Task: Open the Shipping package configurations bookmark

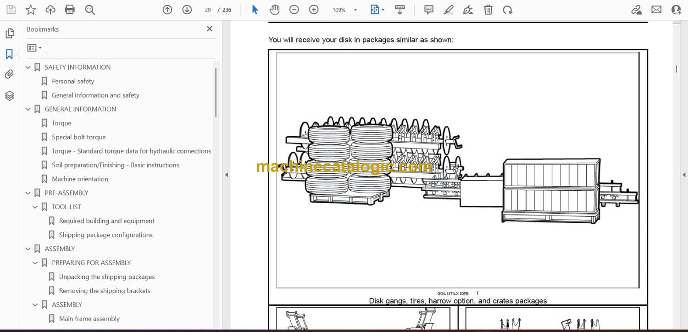Action: pos(105,235)
